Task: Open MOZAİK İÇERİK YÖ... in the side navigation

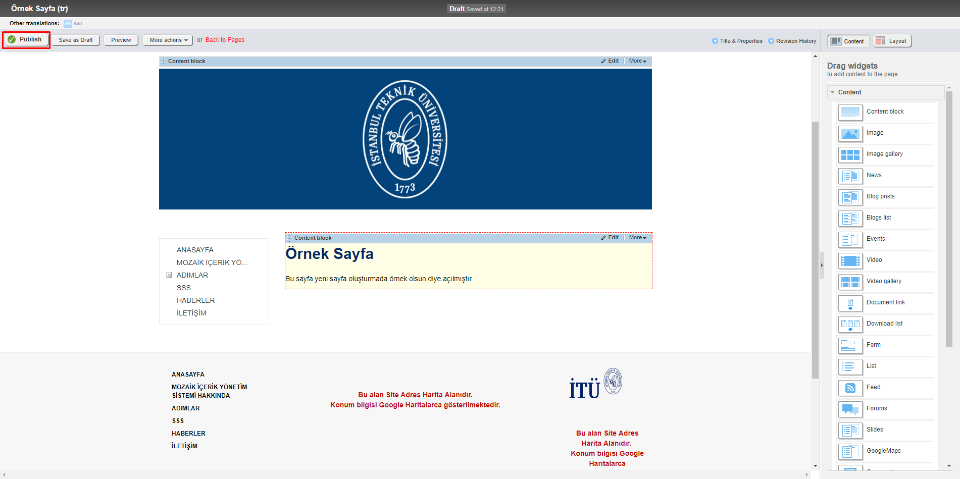Action: tap(212, 262)
